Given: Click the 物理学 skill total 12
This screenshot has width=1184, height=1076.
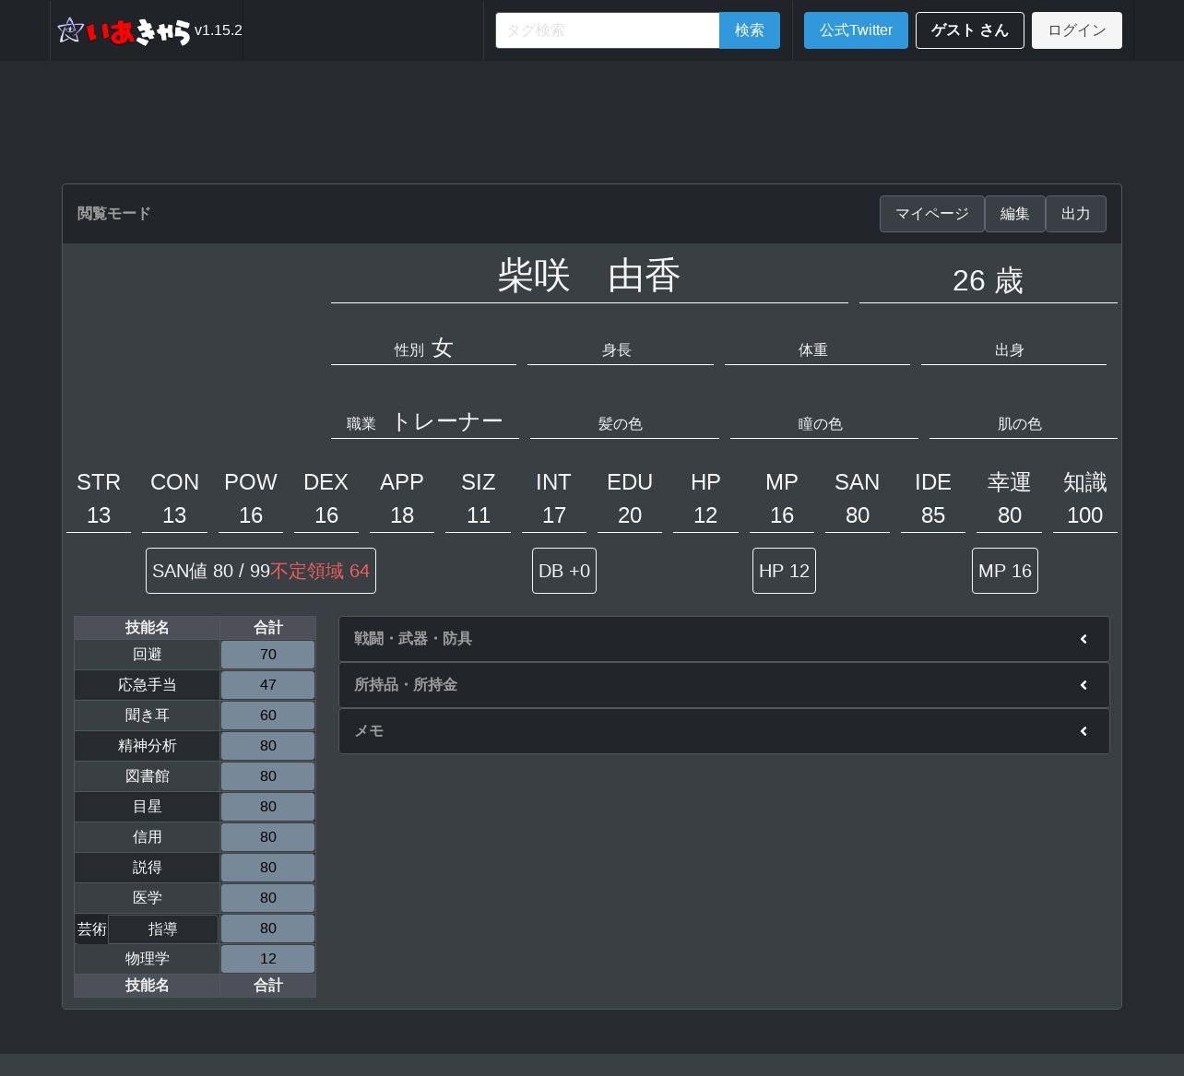Looking at the screenshot, I should (x=268, y=959).
